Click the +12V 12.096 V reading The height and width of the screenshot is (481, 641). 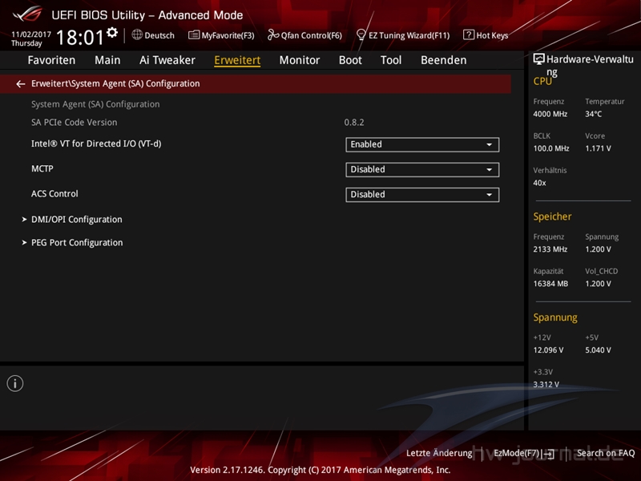548,350
